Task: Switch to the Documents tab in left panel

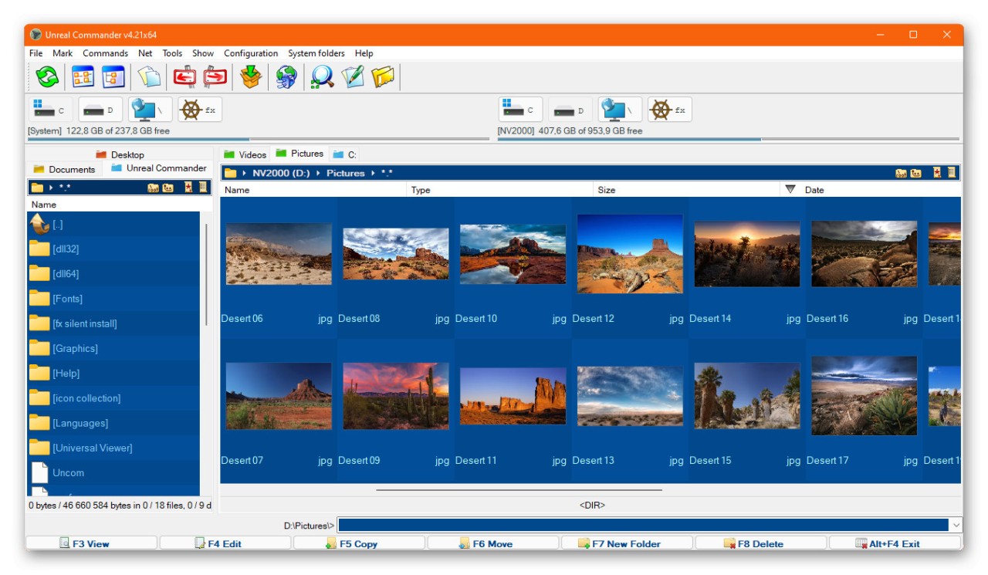Action: pos(64,169)
